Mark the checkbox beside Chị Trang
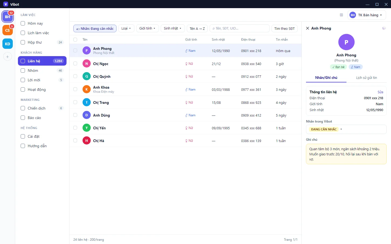The image size is (391, 244). (75, 102)
